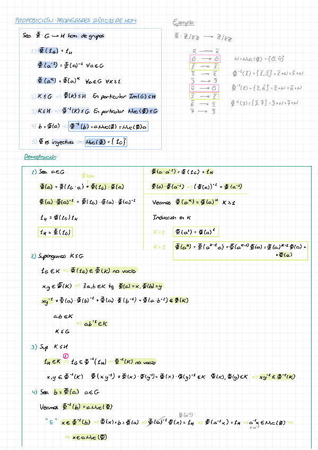The width and height of the screenshot is (318, 450).
Task: Click the 'Inducción en K' text
Action: pos(172,218)
